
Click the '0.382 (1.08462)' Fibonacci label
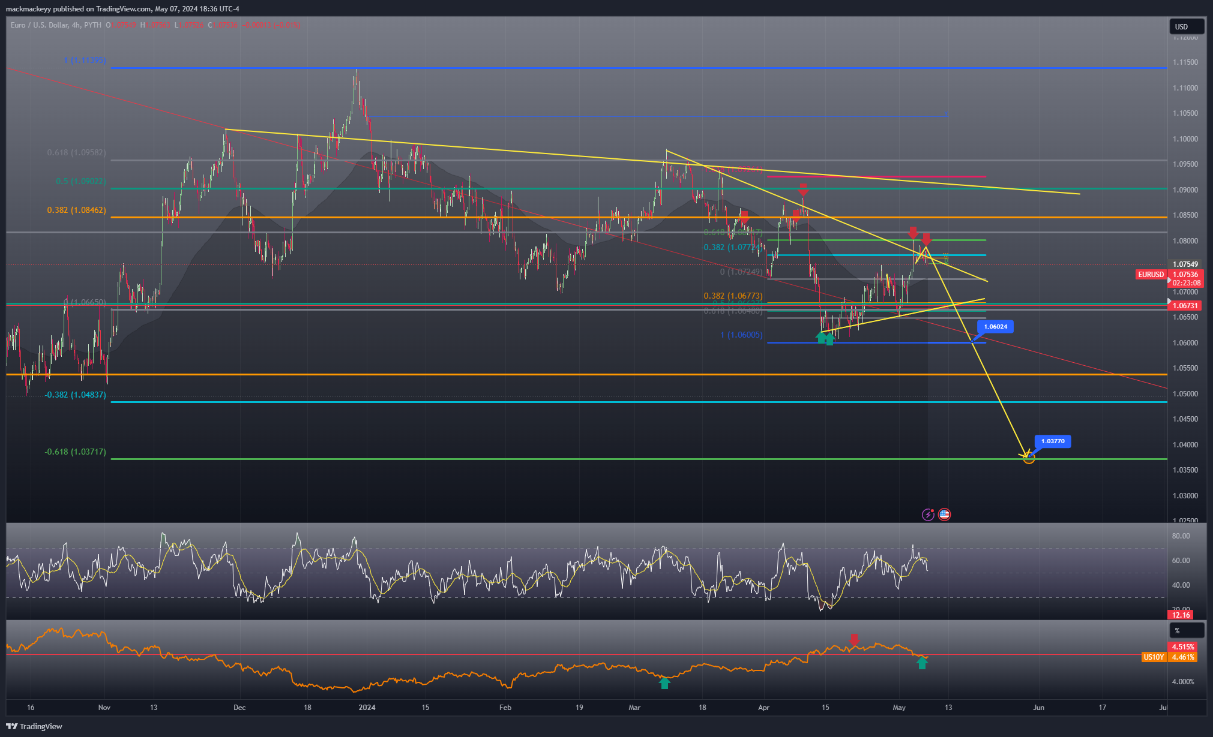pos(76,210)
